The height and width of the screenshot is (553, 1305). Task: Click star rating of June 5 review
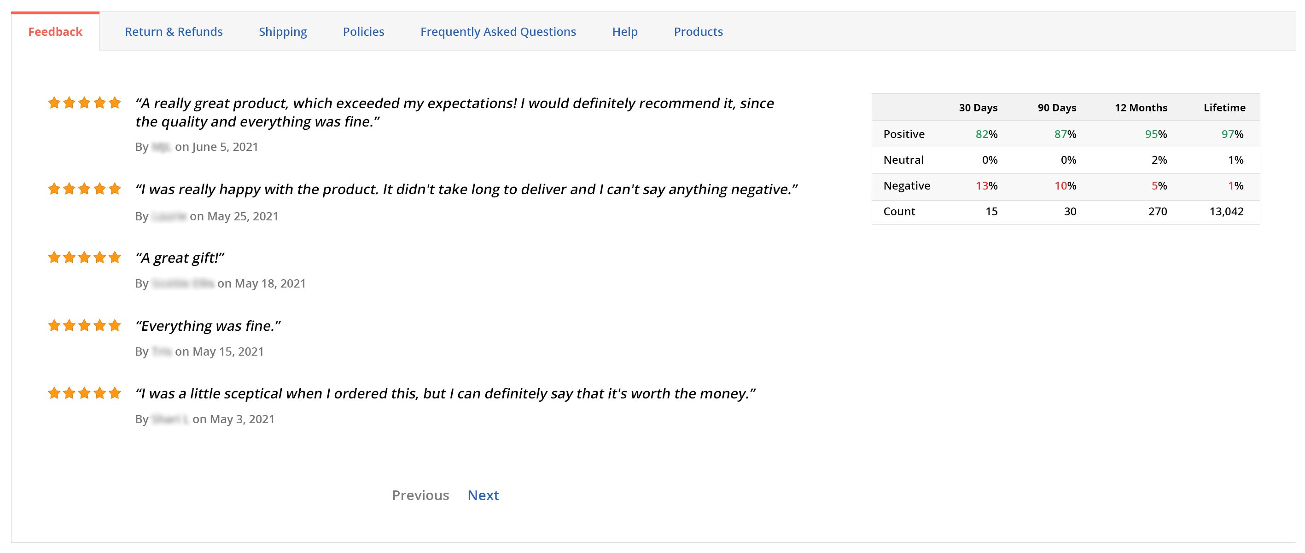click(85, 103)
